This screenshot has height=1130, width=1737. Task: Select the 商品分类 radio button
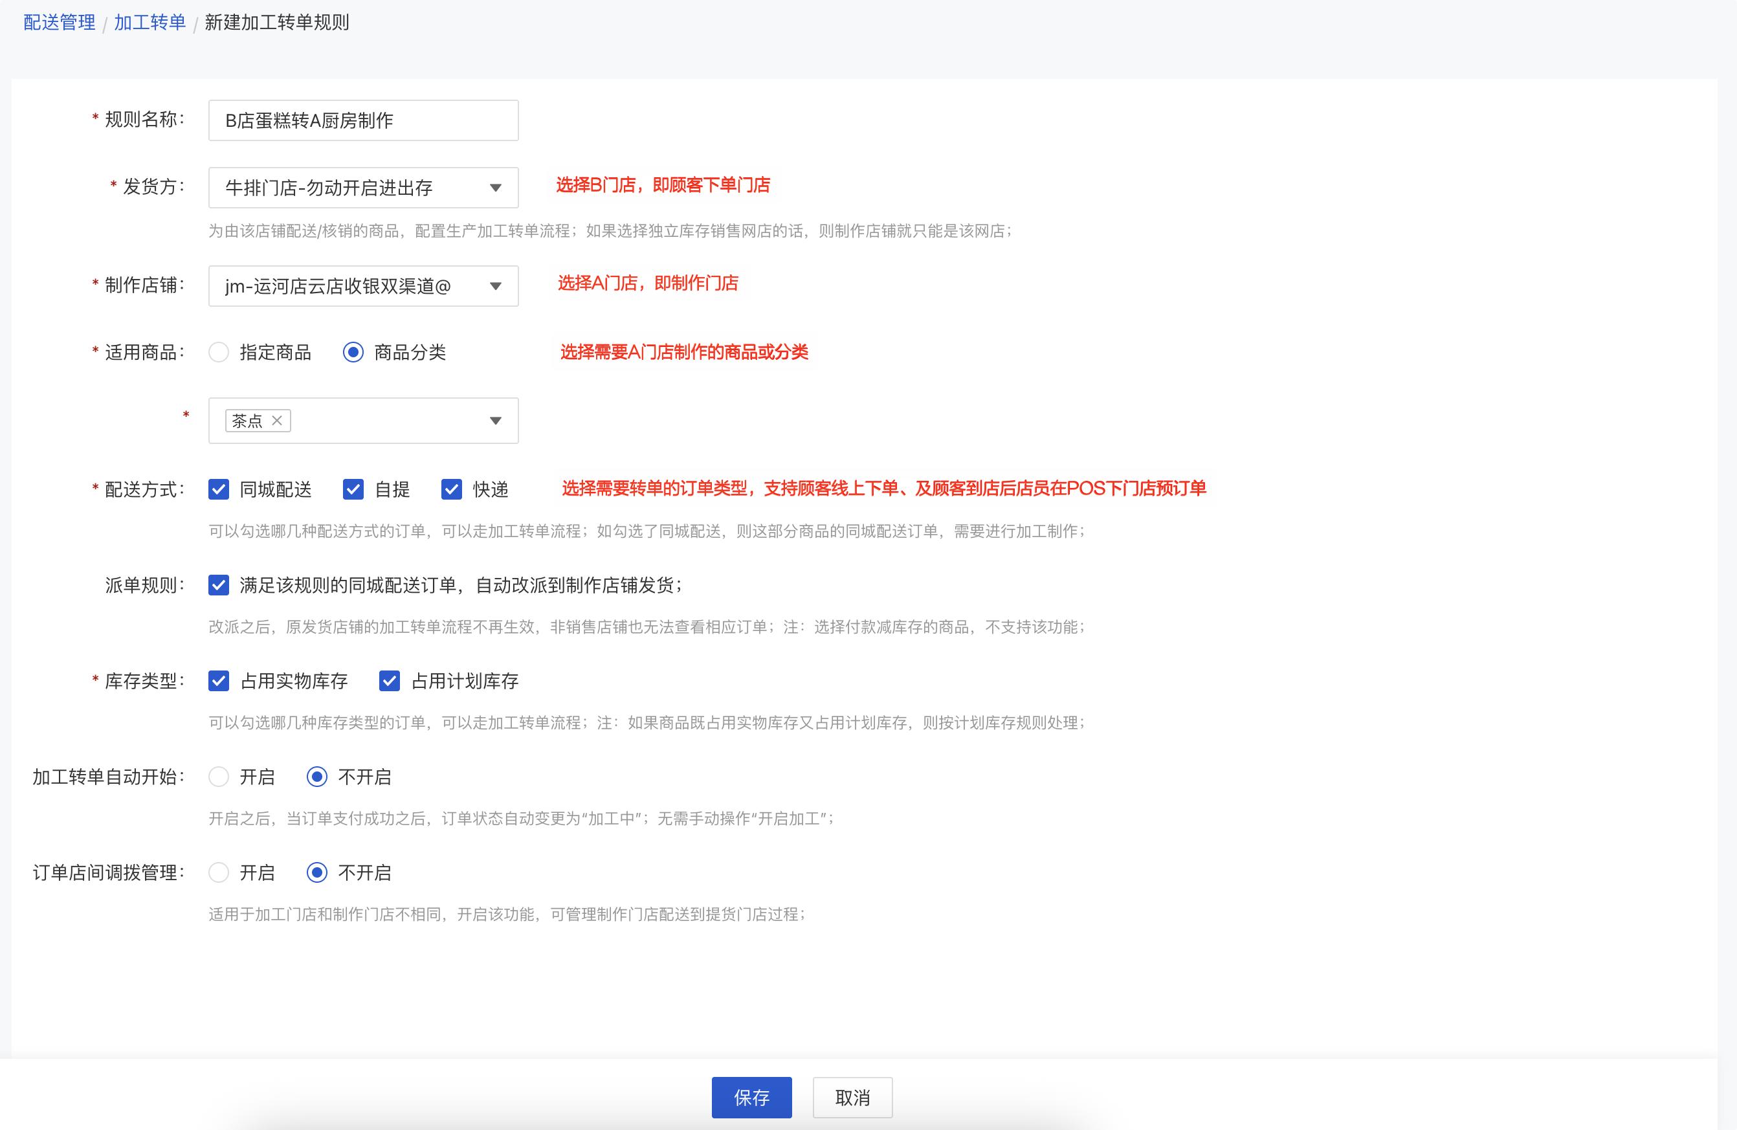click(x=353, y=353)
